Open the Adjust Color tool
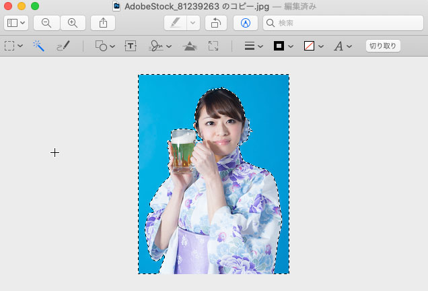Viewport: 428px width, 291px height. tap(190, 46)
